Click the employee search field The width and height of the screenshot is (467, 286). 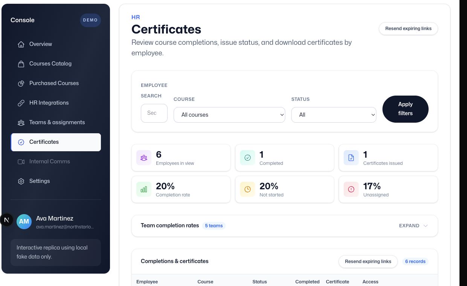point(154,113)
